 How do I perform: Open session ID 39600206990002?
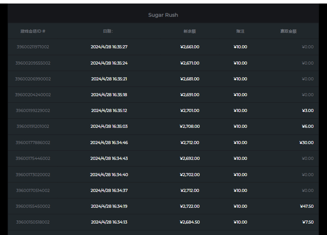point(33,79)
